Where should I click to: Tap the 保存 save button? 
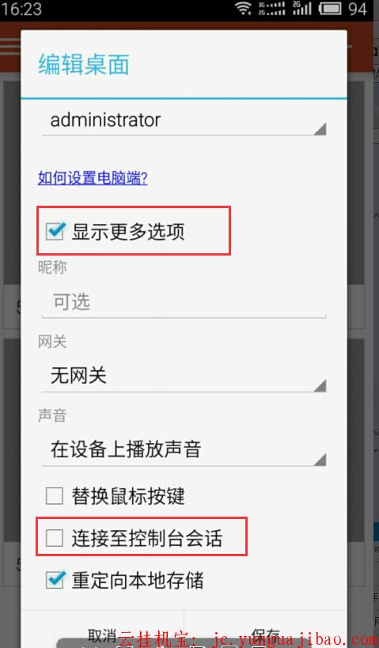point(265,635)
